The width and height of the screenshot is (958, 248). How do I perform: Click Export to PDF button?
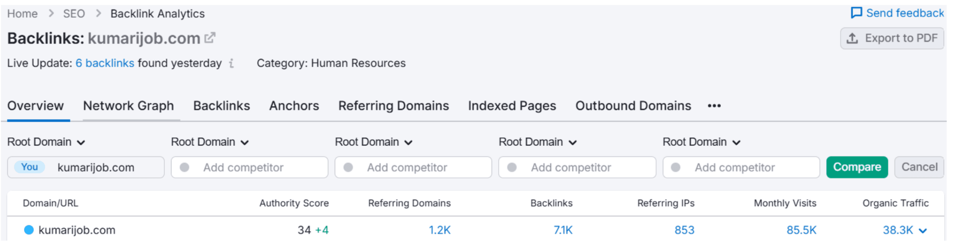(x=892, y=38)
